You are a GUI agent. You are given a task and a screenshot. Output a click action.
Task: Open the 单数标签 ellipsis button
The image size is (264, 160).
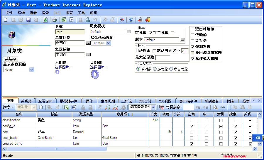(x=88, y=43)
